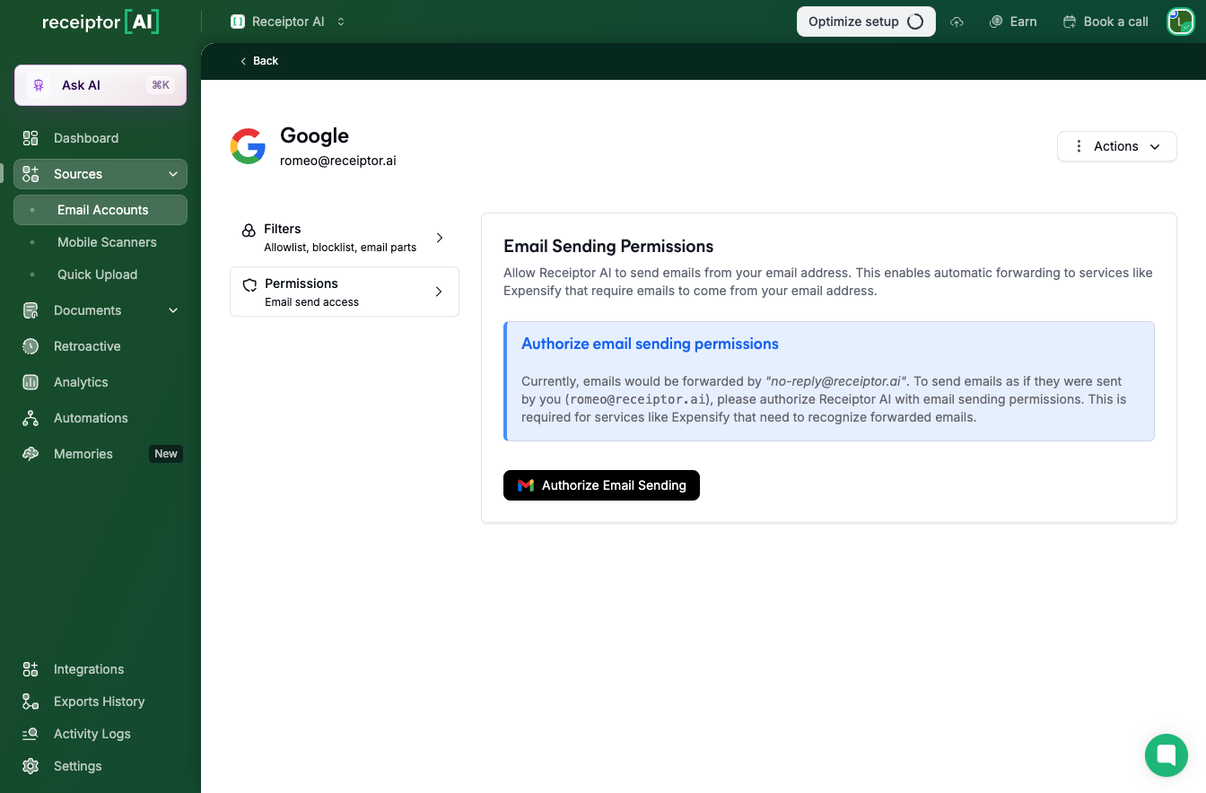The height and width of the screenshot is (793, 1206).
Task: Click the workspace icon beside Receiptor AI
Action: [238, 22]
